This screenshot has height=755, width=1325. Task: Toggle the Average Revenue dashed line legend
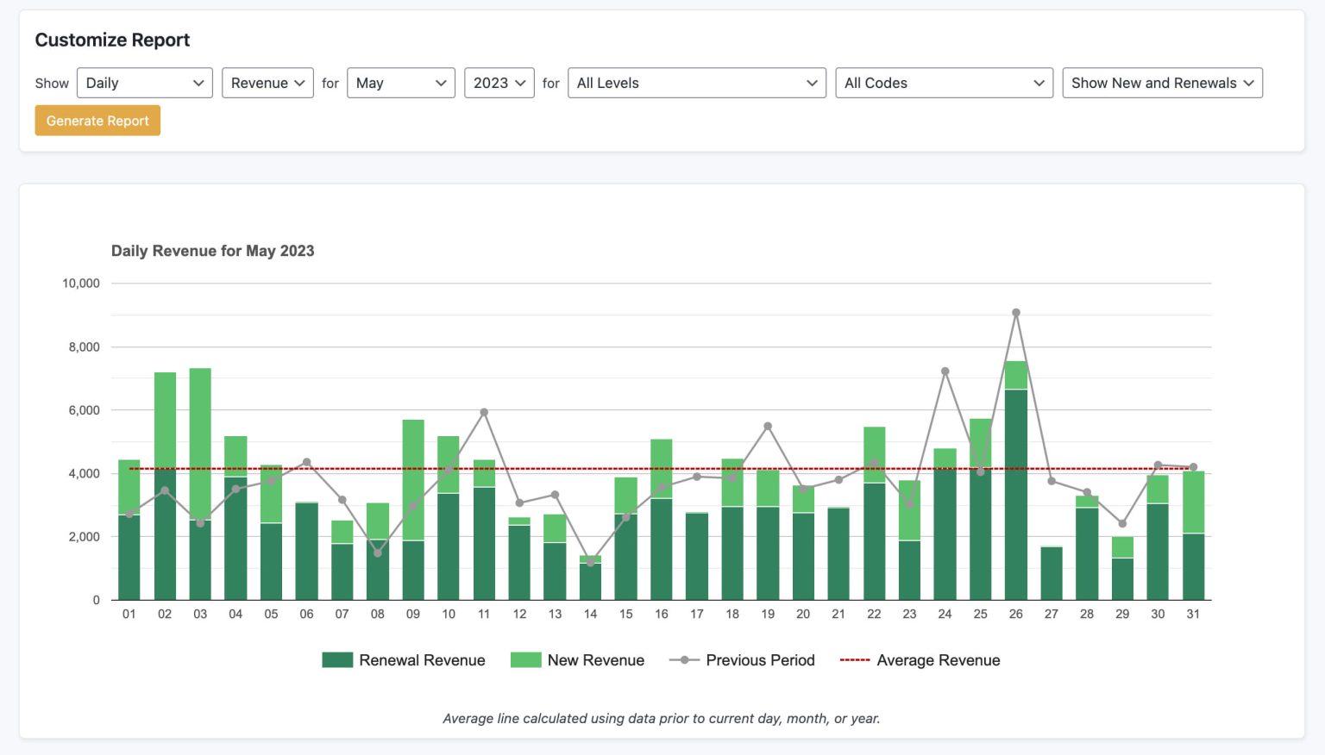pyautogui.click(x=938, y=659)
